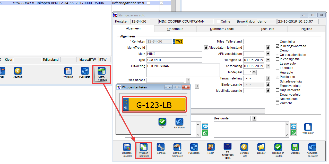Open Contact momenten
Screen dimensions: 329x164
[177, 150]
